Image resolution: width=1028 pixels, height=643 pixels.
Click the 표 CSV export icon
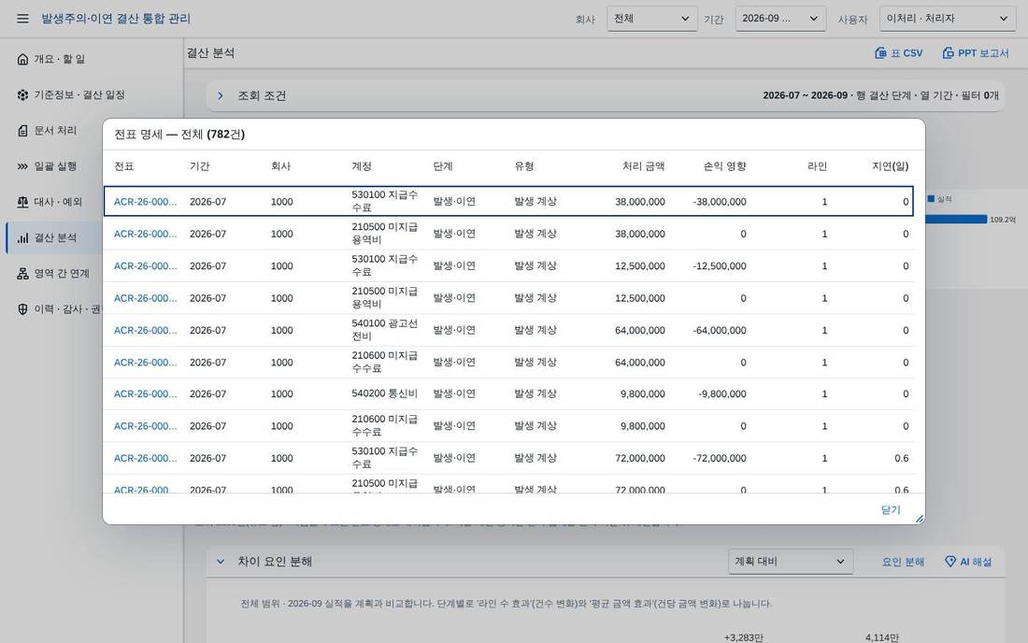point(880,53)
